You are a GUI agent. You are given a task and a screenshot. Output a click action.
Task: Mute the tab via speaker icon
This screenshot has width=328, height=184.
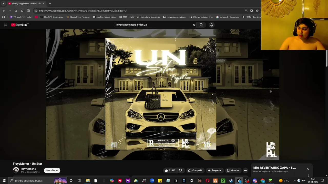[39, 4]
